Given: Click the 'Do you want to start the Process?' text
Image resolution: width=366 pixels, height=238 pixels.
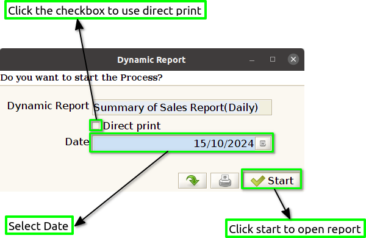Looking at the screenshot, I should pyautogui.click(x=81, y=78).
